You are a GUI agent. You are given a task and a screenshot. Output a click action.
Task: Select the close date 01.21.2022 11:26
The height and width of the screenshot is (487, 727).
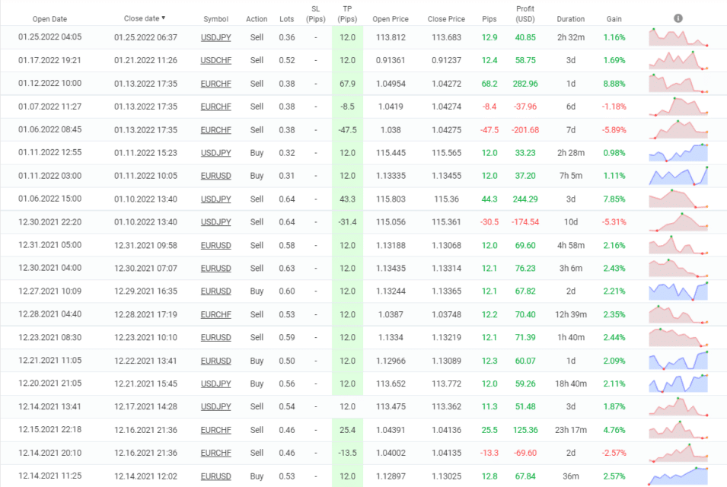coord(145,61)
